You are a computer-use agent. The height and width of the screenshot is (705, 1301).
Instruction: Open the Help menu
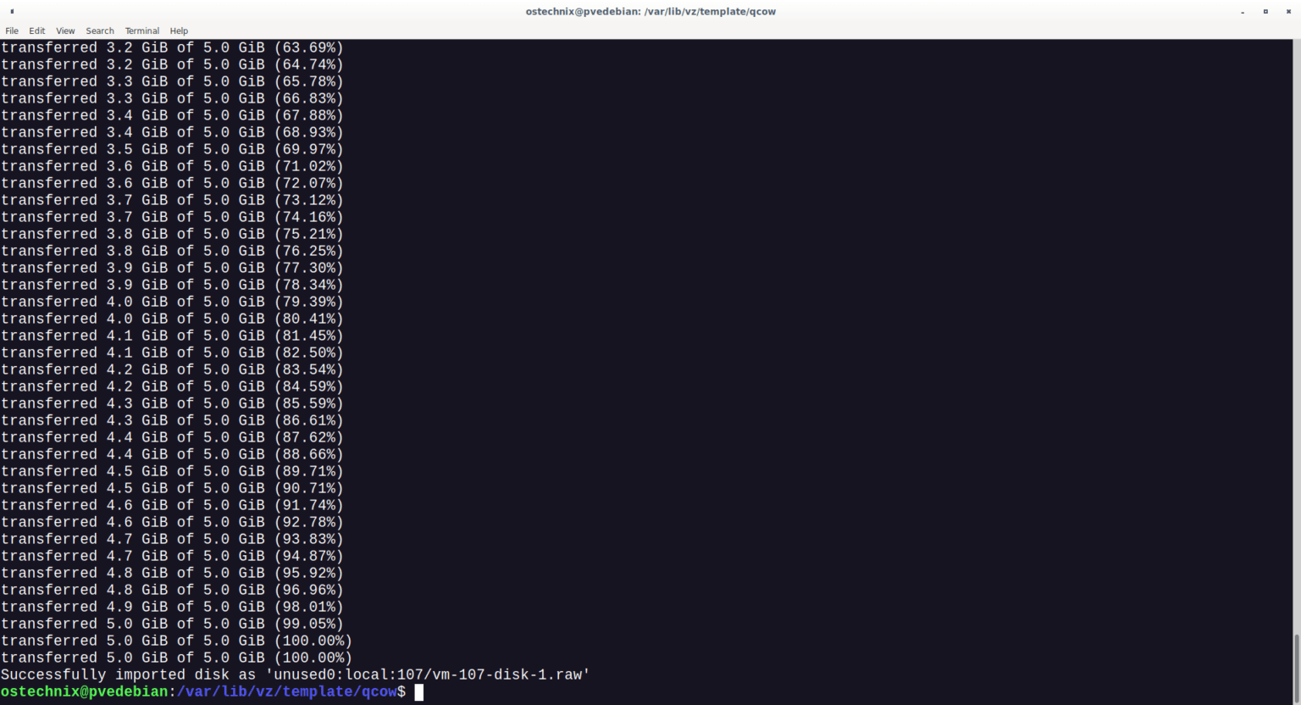click(x=179, y=31)
